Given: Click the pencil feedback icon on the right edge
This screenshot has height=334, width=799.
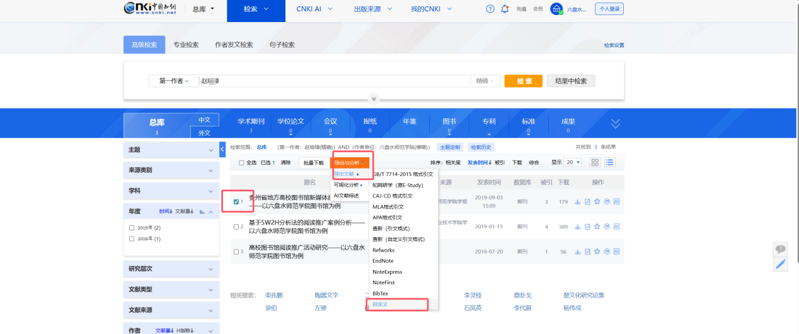Looking at the screenshot, I should (781, 264).
